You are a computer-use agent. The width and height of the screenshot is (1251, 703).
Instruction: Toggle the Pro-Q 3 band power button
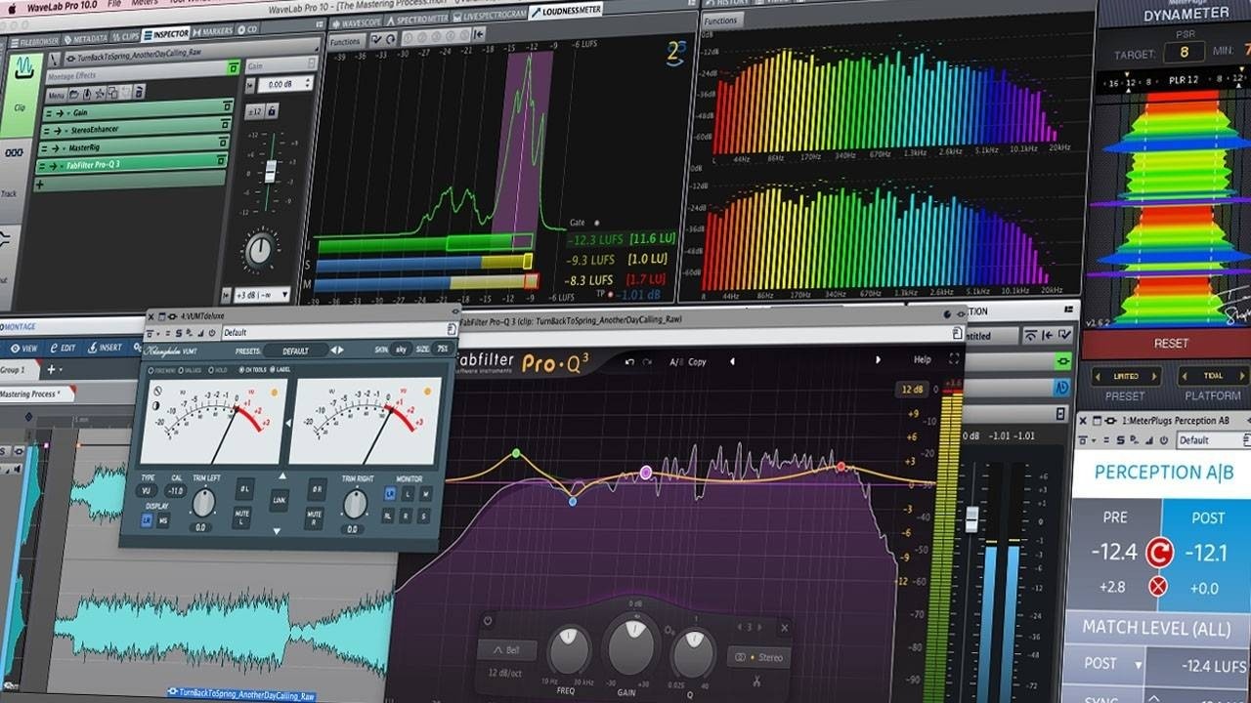pyautogui.click(x=488, y=622)
